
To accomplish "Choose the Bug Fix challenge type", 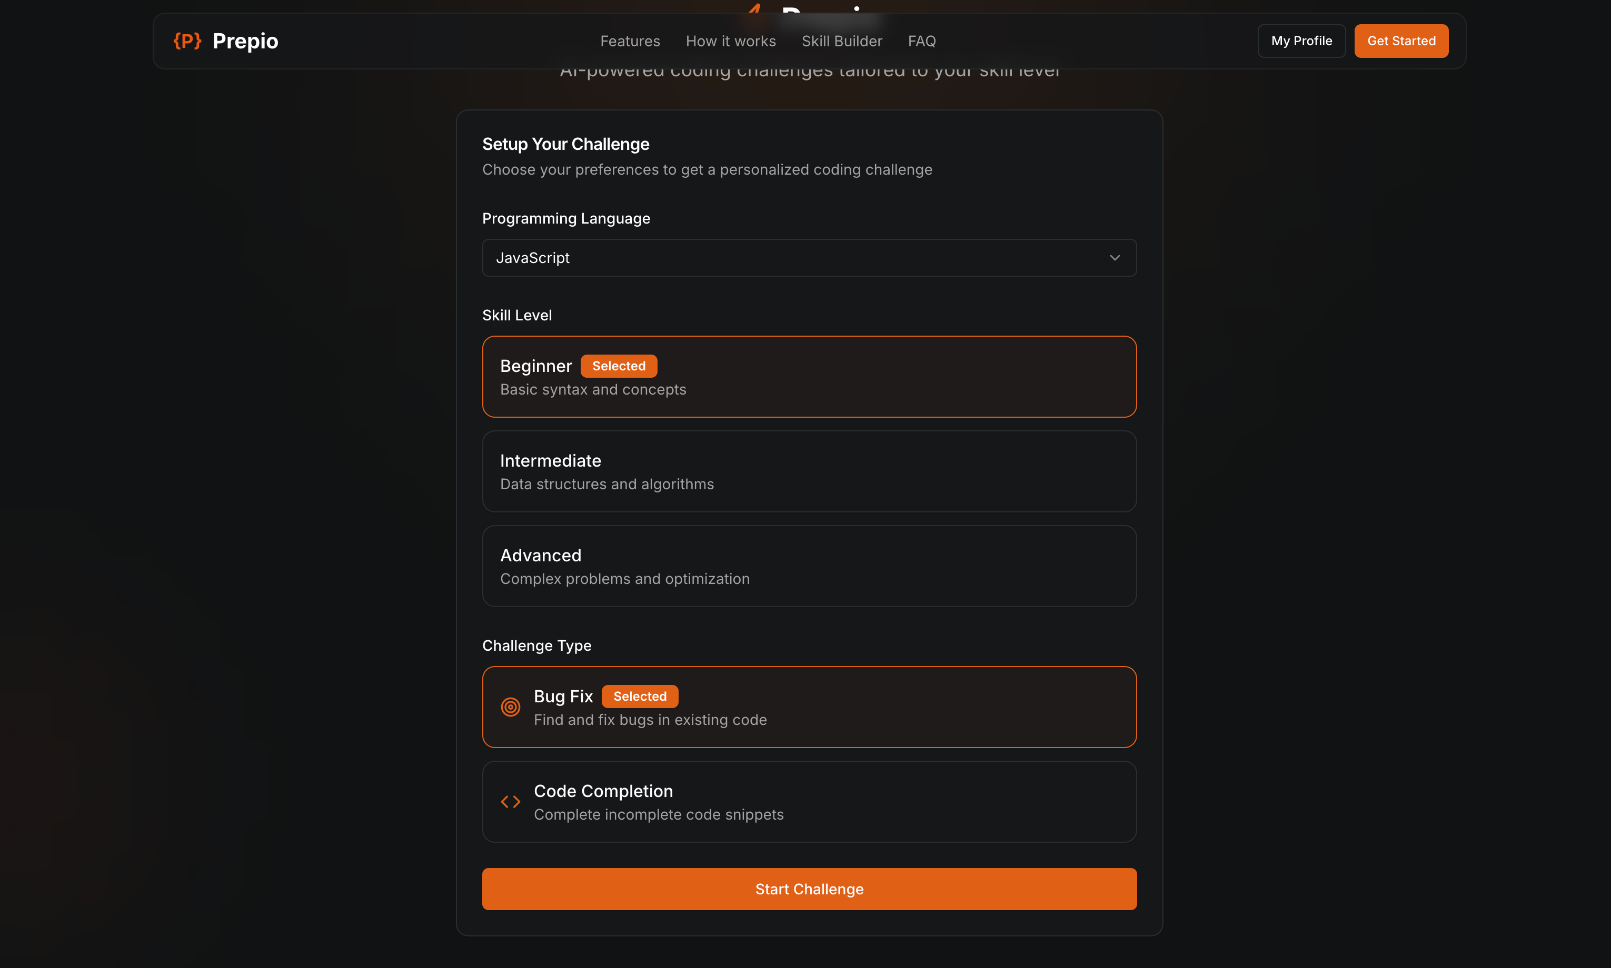I will (809, 707).
